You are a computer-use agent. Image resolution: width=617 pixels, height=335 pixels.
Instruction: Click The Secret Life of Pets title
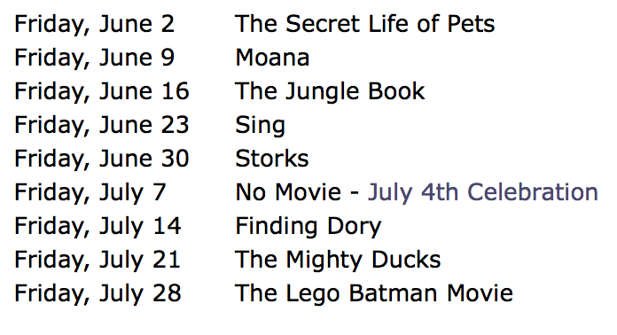[x=364, y=24]
